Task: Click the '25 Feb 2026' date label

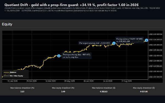Action: coord(32,81)
